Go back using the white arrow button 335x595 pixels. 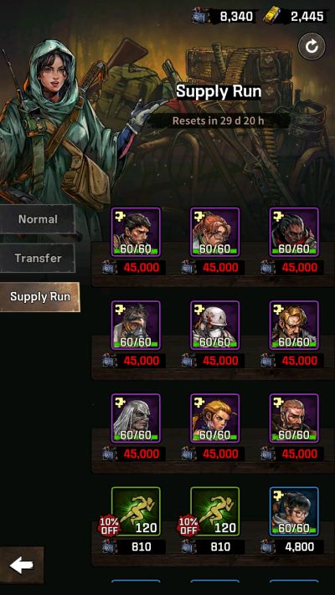22,566
